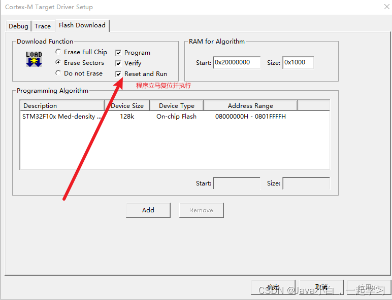392x300 pixels.
Task: Cancel with the 取消 button
Action: [x=321, y=287]
